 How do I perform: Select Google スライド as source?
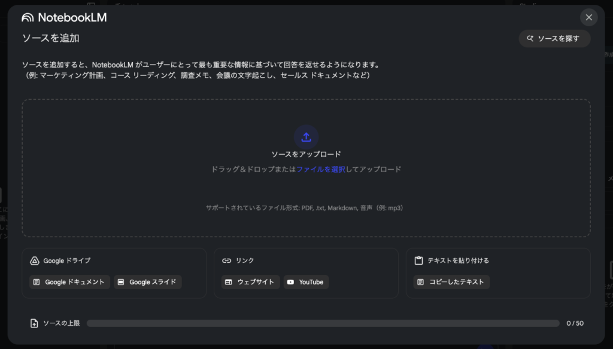147,282
